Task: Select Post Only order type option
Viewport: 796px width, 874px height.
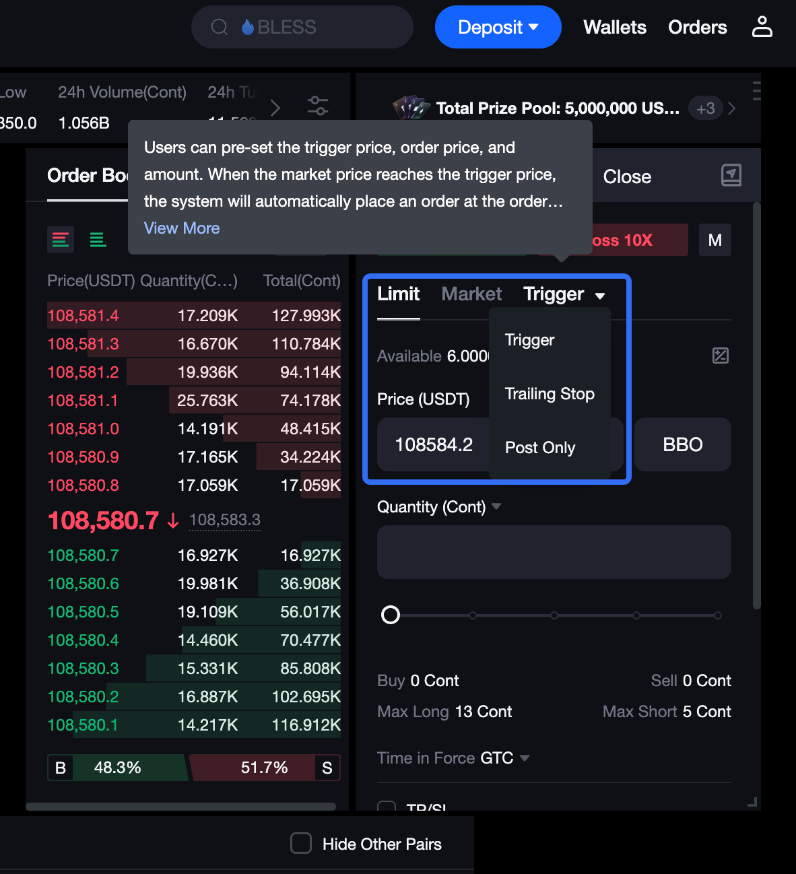Action: coord(540,448)
